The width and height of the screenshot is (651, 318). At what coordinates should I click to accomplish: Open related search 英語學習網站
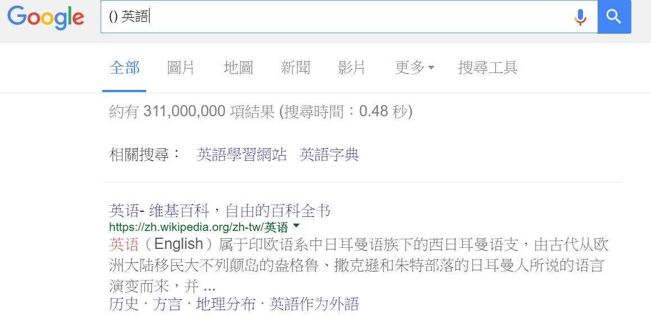pyautogui.click(x=242, y=155)
